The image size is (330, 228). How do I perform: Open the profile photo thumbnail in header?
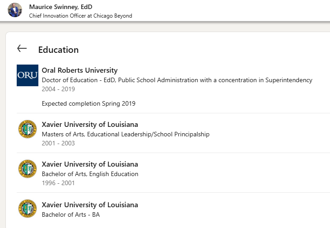click(x=15, y=10)
